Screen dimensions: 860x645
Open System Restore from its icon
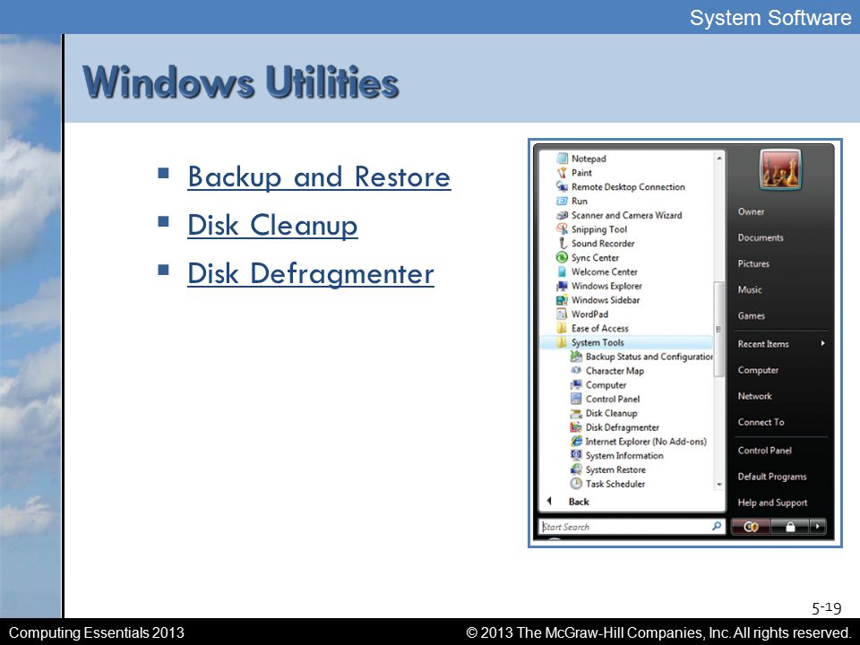point(576,469)
